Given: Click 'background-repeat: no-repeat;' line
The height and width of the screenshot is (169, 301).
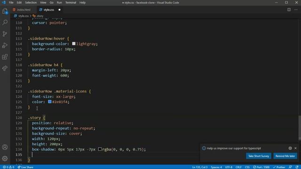Looking at the screenshot, I should point(63,128).
